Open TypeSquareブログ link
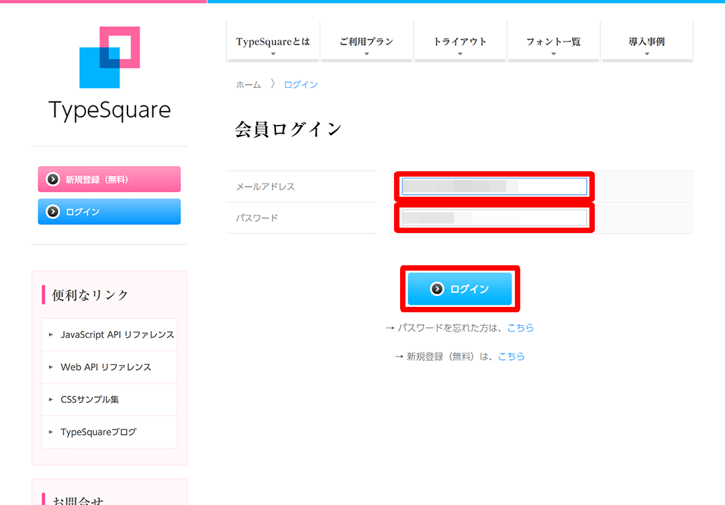The height and width of the screenshot is (505, 725). click(99, 432)
